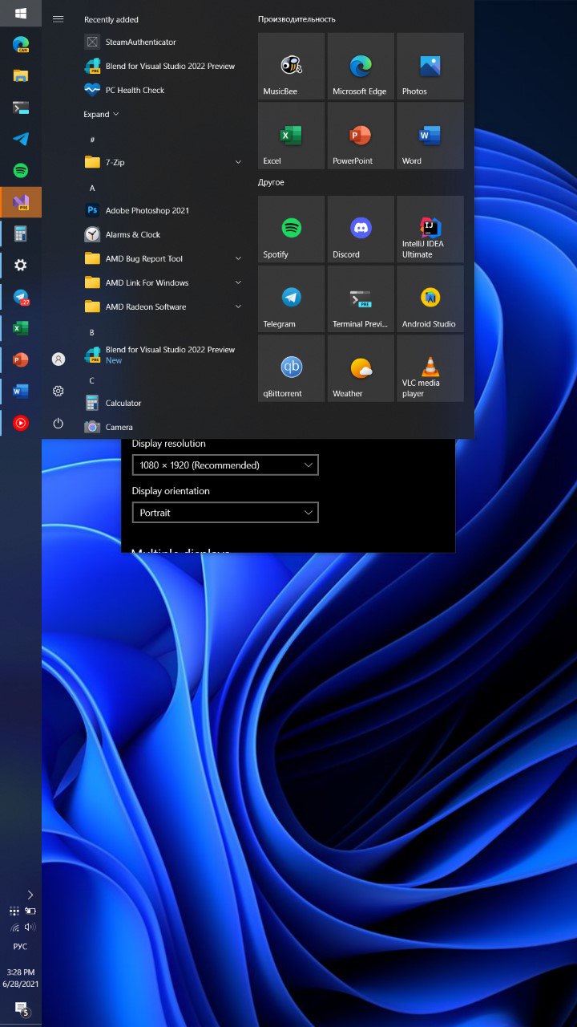
Task: Open Blend for Visual Studio marked New
Action: pos(163,355)
